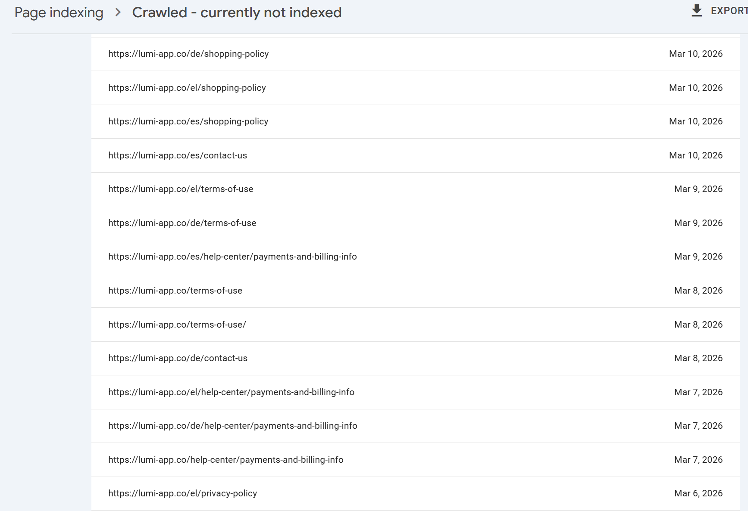Click the Export download icon
748x511 pixels.
pyautogui.click(x=697, y=11)
